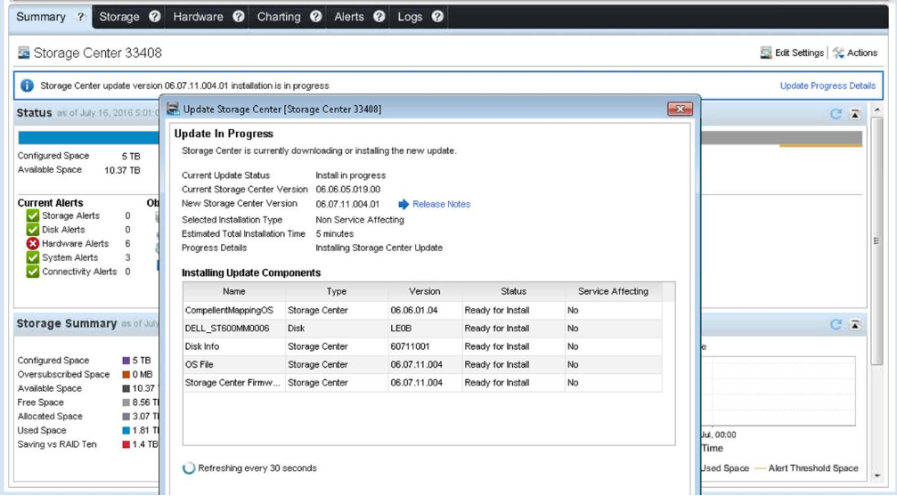The image size is (897, 496).
Task: Refresh the Storage Summary panel
Action: [x=836, y=324]
